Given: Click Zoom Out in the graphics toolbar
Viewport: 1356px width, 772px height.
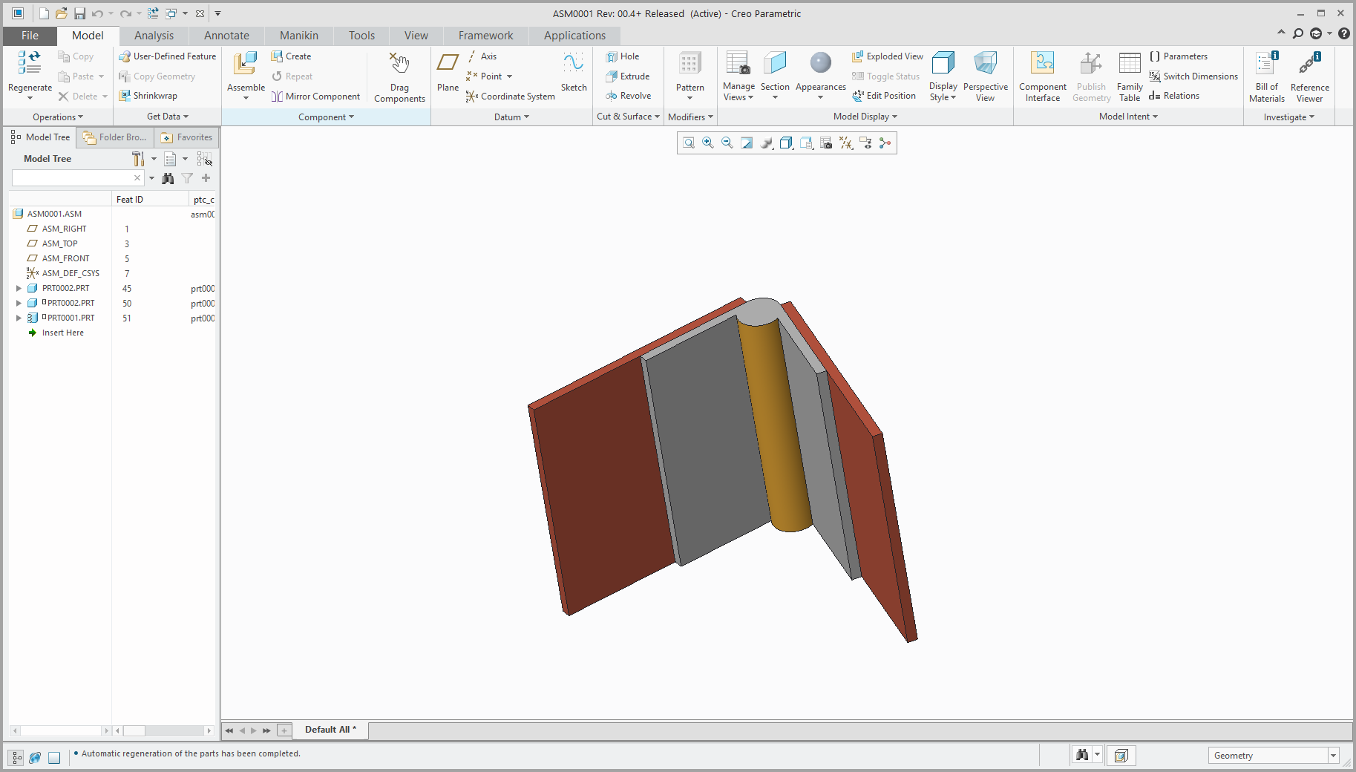Looking at the screenshot, I should [x=727, y=143].
